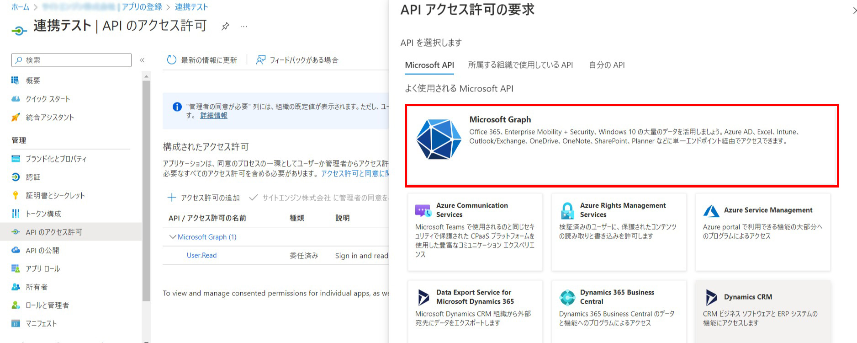Click the クイック スタート cloud icon
Viewport: 857px width, 343px height.
point(16,99)
